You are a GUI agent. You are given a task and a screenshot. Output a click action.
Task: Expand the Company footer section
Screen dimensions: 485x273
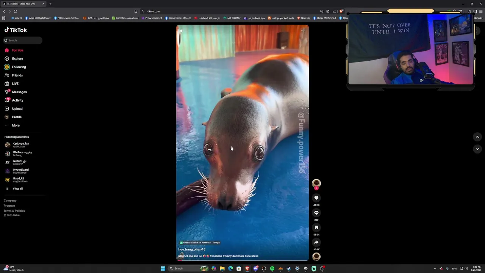coord(10,201)
